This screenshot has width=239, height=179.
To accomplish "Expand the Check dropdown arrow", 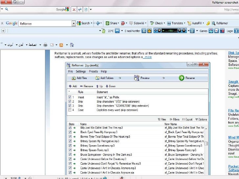I will point(164,23).
